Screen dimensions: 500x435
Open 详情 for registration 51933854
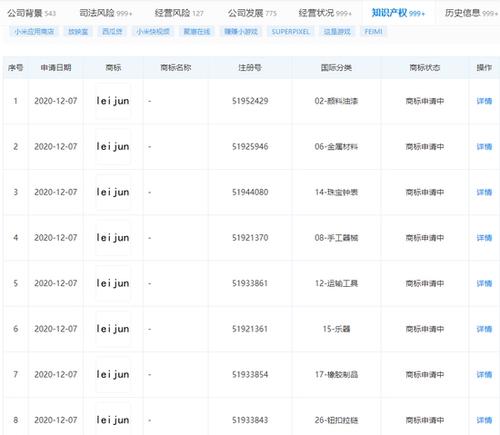(x=484, y=374)
